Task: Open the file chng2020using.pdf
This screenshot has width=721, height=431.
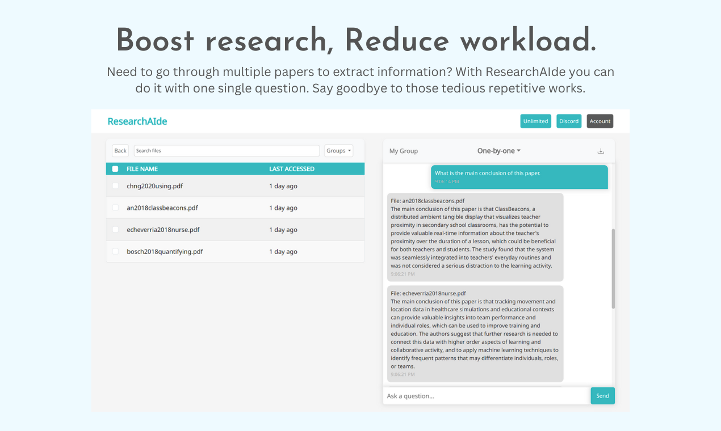Action: [155, 186]
